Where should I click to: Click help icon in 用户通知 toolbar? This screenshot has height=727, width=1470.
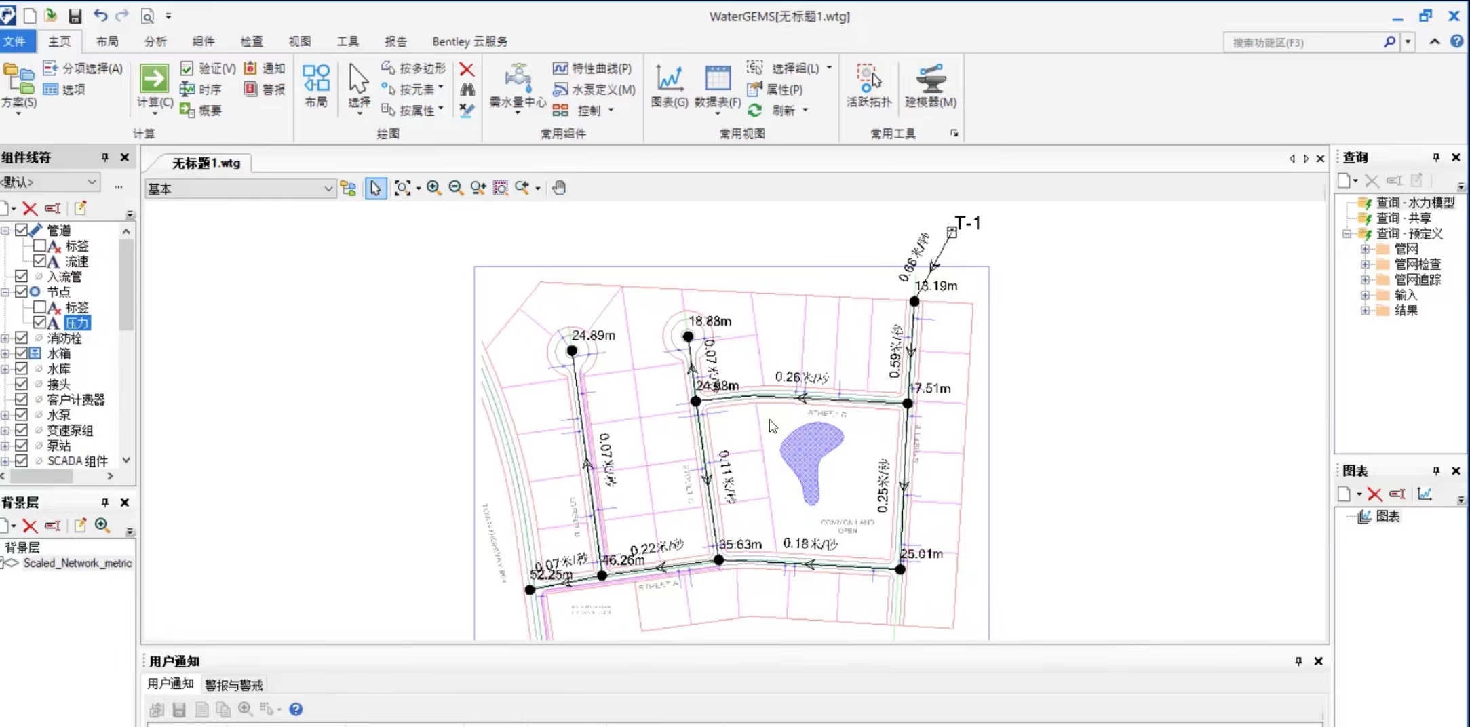[296, 709]
